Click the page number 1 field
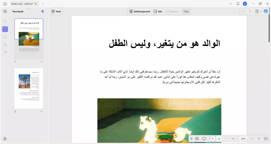Viewport: 271px width, 144px height. coord(213,139)
